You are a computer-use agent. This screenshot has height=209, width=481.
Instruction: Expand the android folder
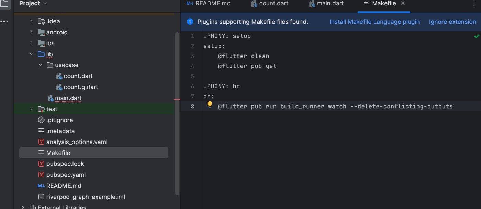(31, 32)
